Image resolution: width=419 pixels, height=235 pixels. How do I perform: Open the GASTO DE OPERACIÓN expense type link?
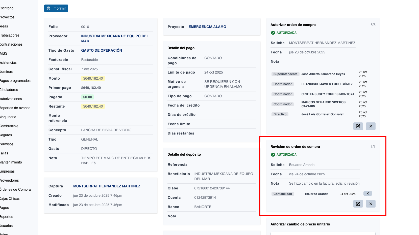(101, 50)
